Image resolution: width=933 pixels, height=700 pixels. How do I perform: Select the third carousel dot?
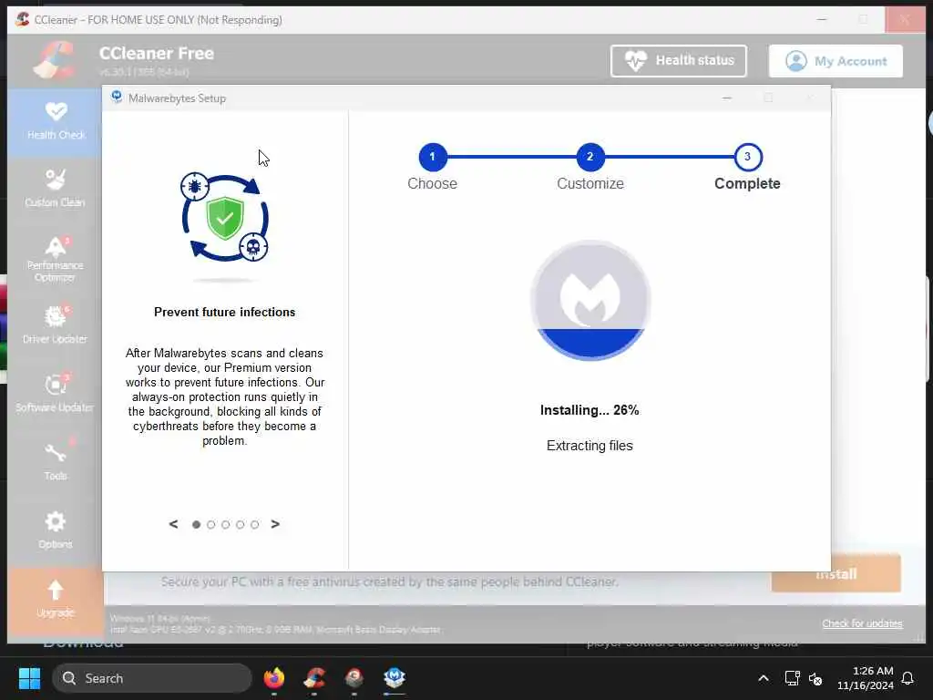(226, 524)
